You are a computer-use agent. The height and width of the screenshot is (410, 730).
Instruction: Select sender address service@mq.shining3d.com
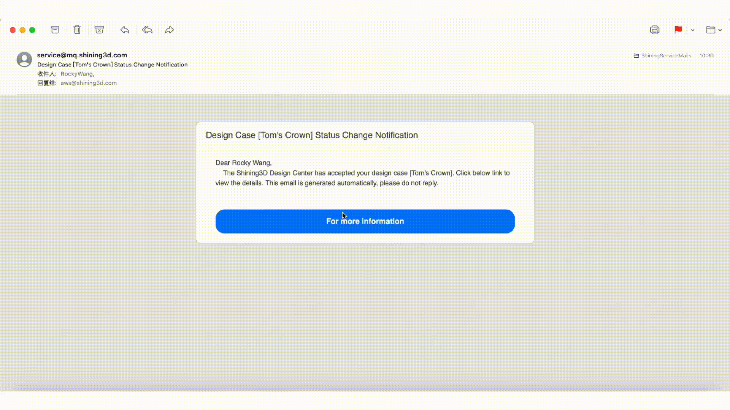tap(82, 55)
